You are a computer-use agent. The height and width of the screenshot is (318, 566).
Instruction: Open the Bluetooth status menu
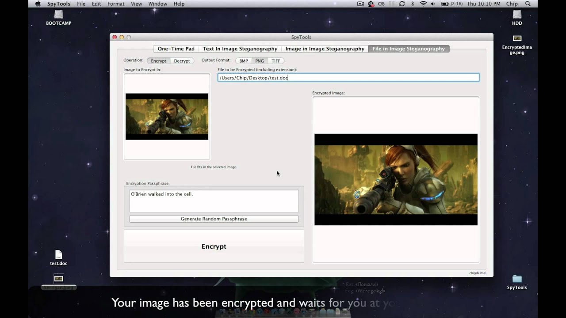click(413, 4)
